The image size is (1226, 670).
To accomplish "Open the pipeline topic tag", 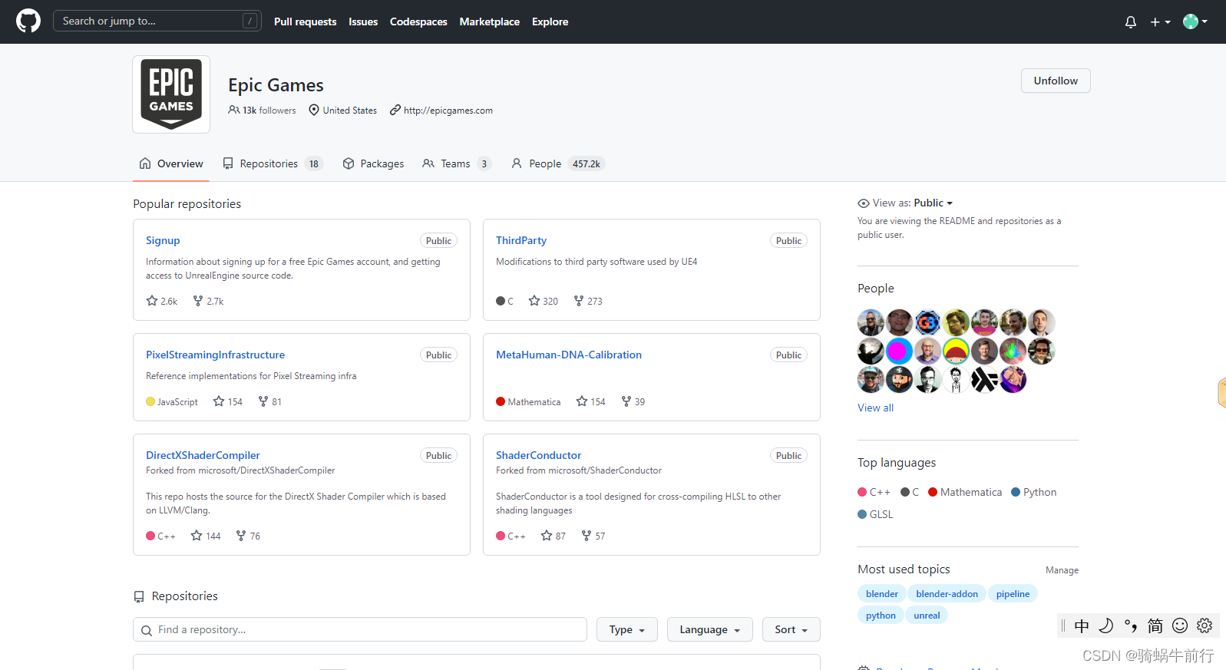I will tap(1013, 593).
